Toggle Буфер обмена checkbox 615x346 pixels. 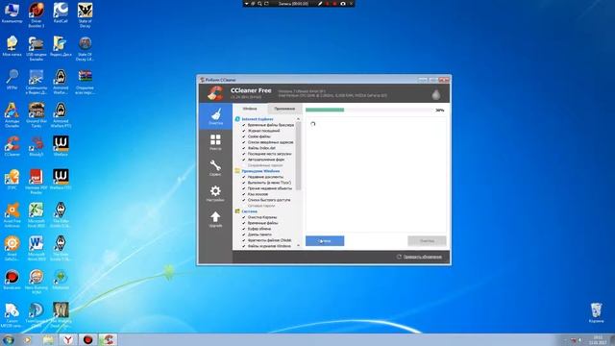(243, 229)
